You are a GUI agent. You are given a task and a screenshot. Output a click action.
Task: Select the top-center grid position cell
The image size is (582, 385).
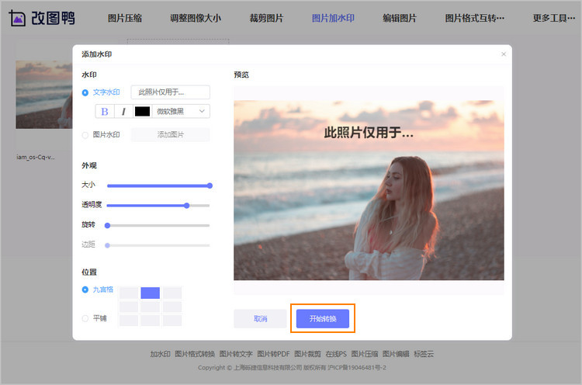coord(151,293)
